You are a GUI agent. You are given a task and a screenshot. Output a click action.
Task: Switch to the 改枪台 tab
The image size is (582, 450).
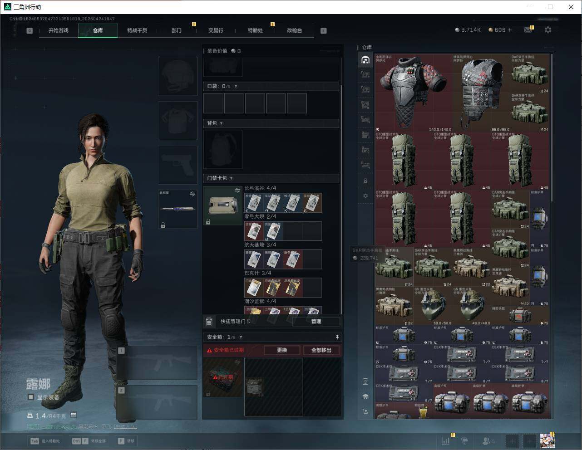294,30
